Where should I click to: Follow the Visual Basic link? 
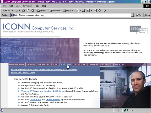tap(35, 100)
